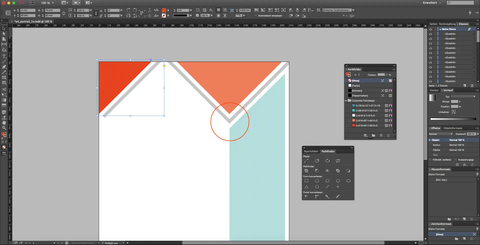Switch to the Ausrichten tab
The height and width of the screenshot is (245, 480).
311,151
